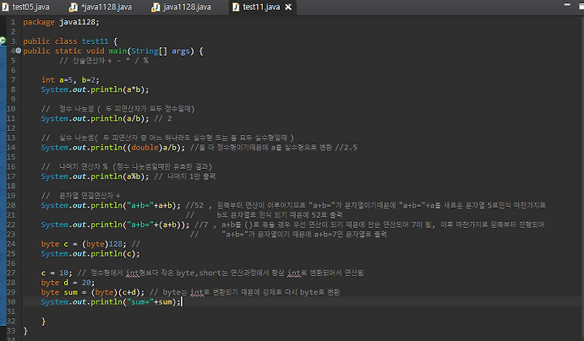Click the println(a/b) statement
This screenshot has width=584, height=341.
pos(95,119)
